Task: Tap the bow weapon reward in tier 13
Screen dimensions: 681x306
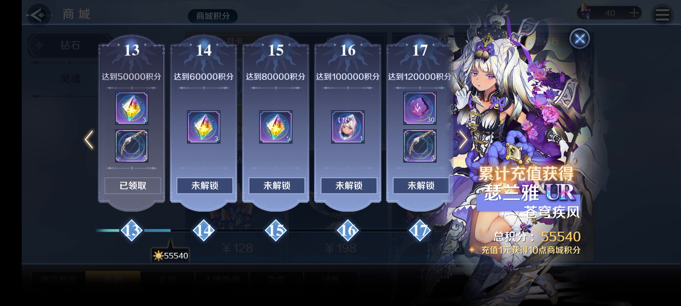Action: coord(132,146)
